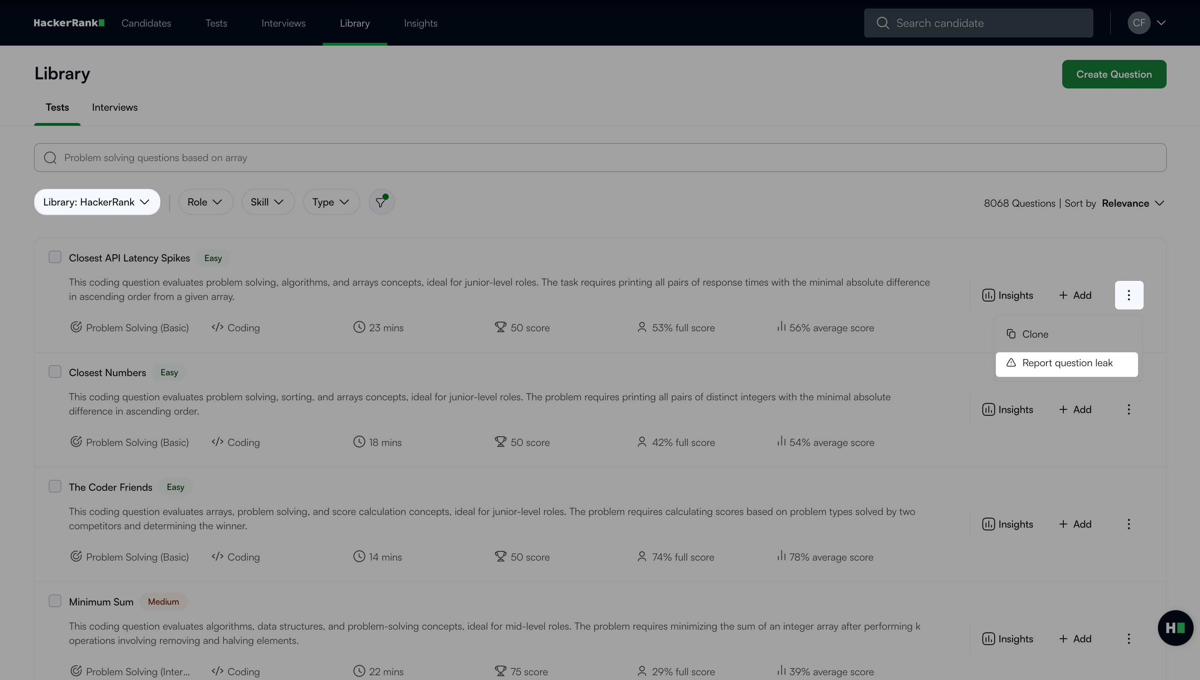Select Clone from the context menu
The image size is (1200, 680).
1034,334
